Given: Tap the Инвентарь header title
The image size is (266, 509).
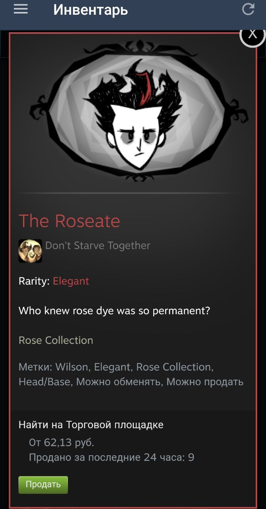Looking at the screenshot, I should (x=91, y=10).
